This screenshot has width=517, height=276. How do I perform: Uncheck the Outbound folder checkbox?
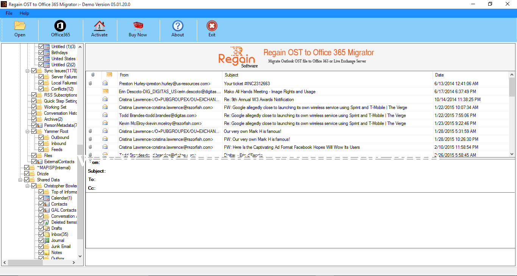coord(41,137)
